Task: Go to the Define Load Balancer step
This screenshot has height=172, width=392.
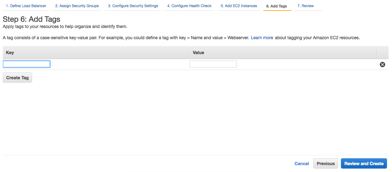Action: [26, 6]
